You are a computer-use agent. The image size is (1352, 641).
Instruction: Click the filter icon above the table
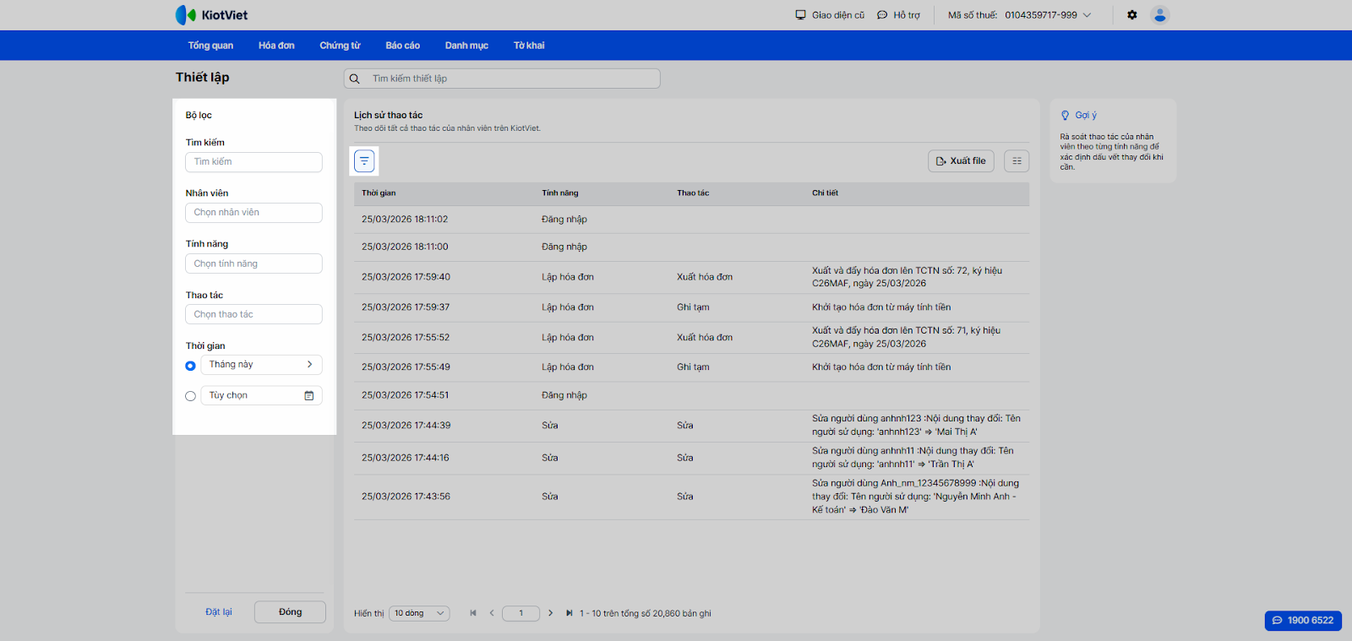pos(364,160)
